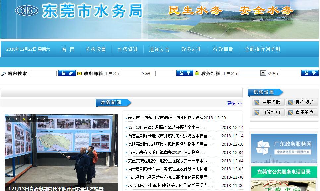Switch slideshow to slide 6
The image size is (320, 191).
click(44, 119)
